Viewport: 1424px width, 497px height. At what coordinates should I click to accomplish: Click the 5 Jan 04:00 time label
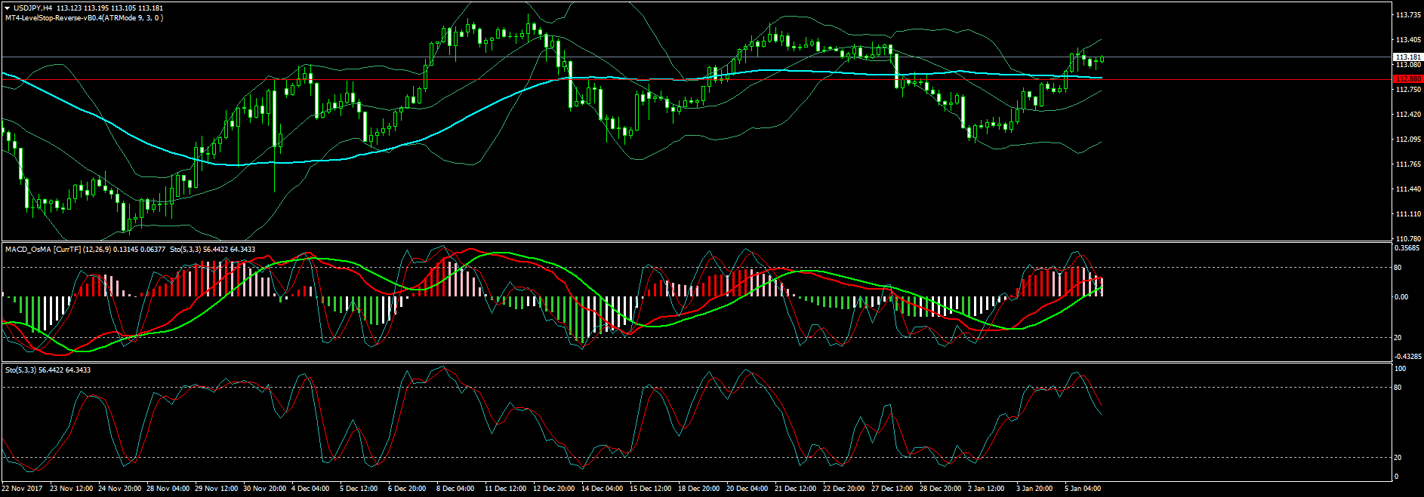(x=1083, y=489)
